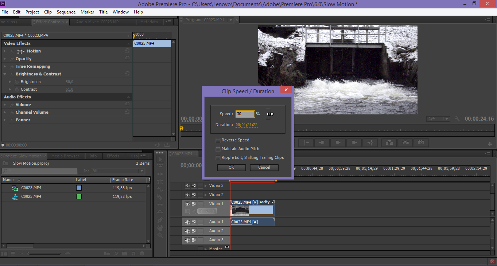
Task: Cancel the Clip Speed / Duration dialog
Action: 264,168
